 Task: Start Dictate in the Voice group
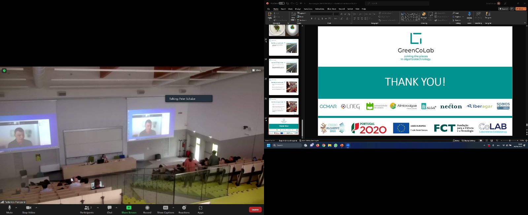tap(469, 16)
